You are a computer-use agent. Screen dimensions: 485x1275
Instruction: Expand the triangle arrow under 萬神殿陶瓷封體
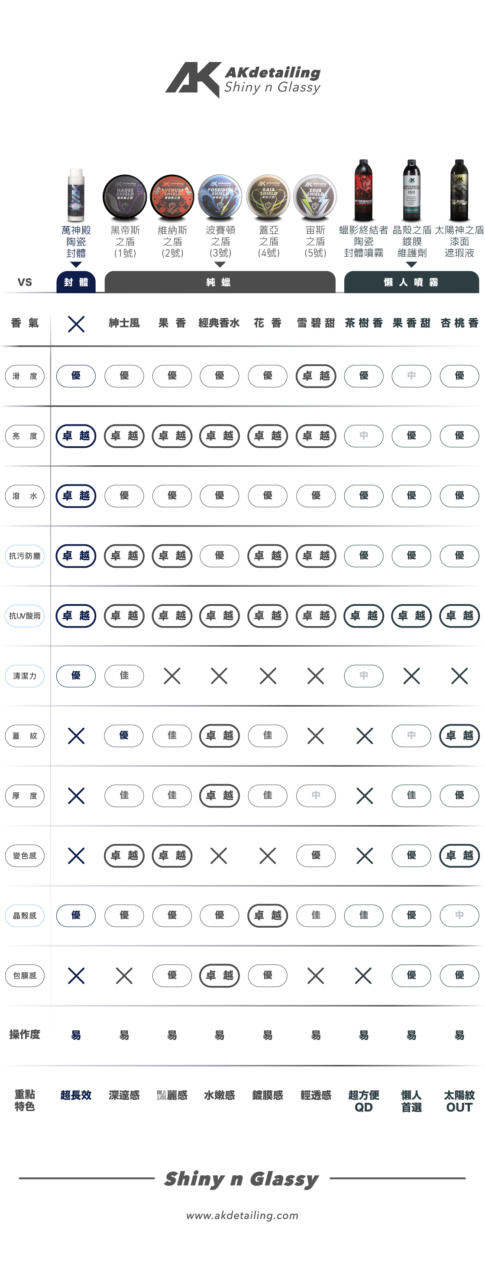(x=76, y=265)
